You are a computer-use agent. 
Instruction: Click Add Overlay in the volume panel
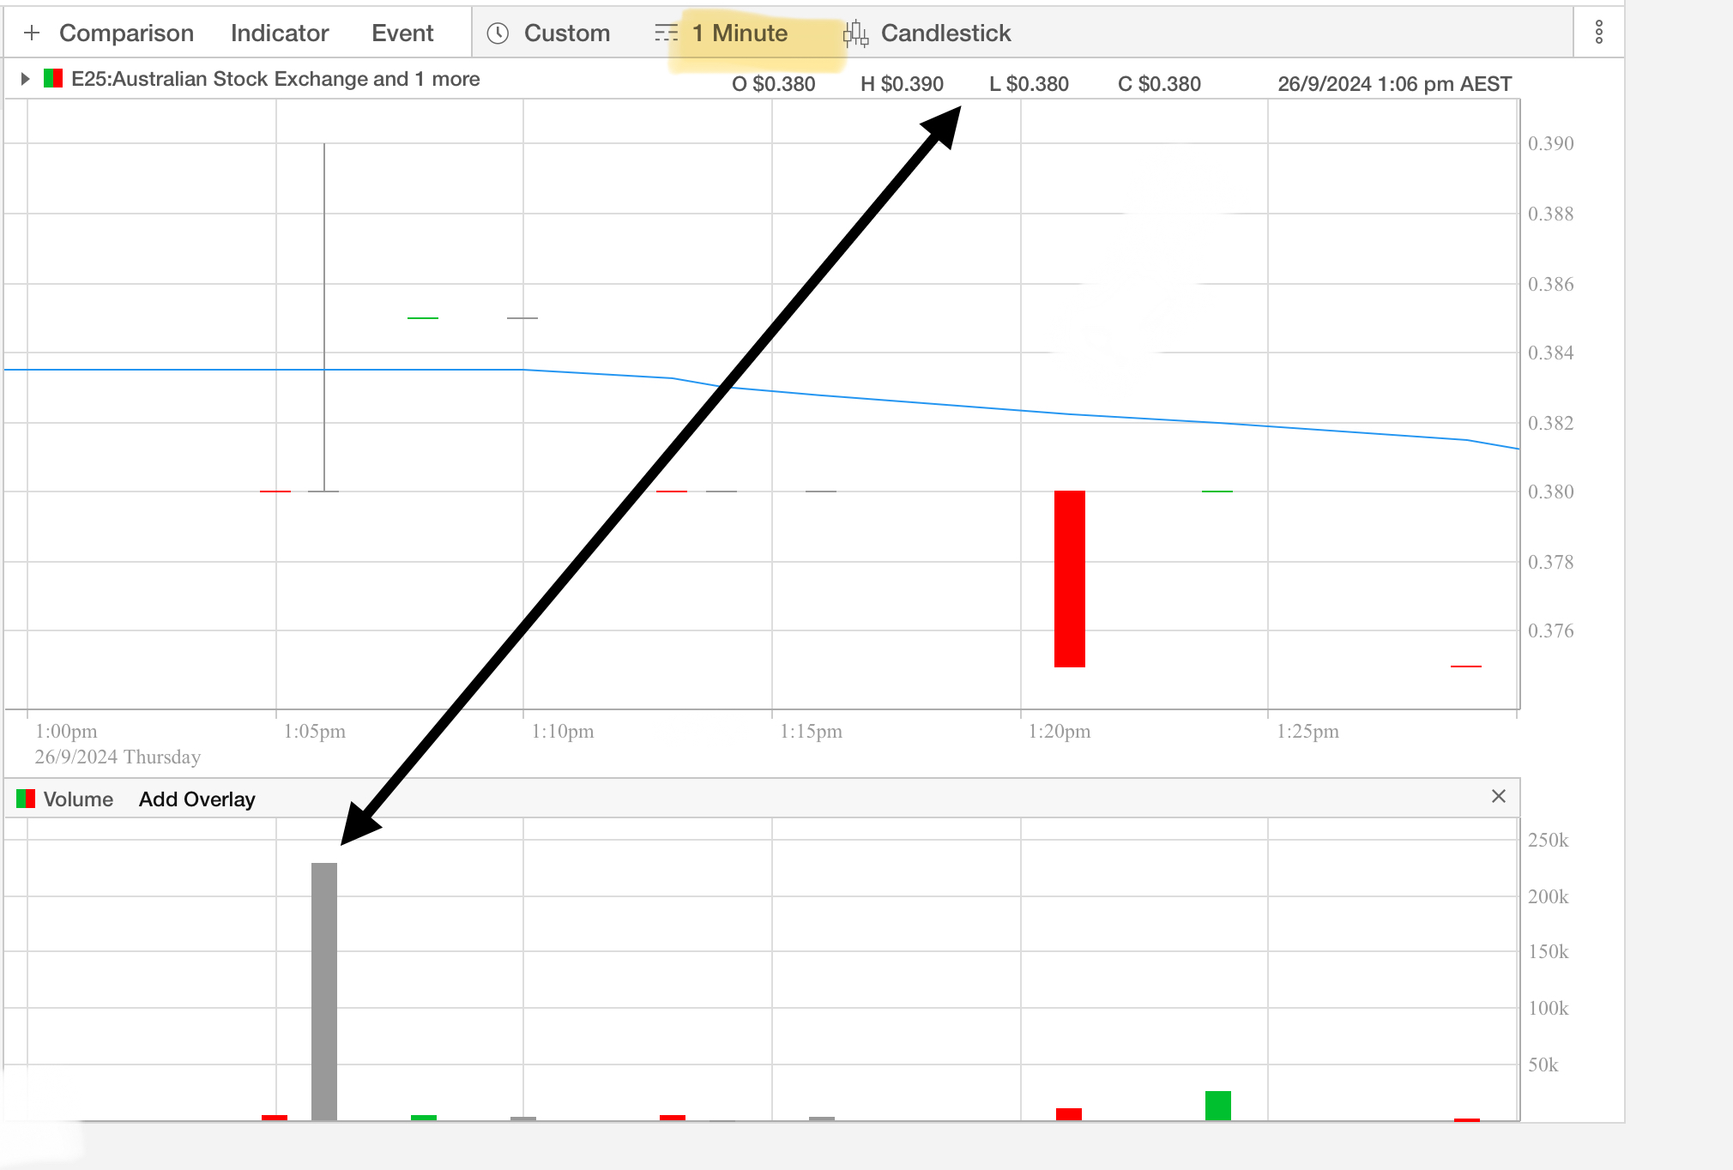click(x=197, y=799)
